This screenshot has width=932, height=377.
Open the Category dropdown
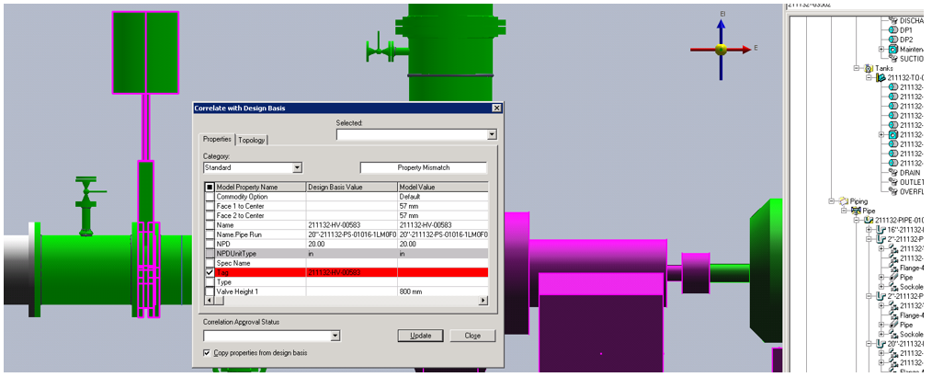(x=297, y=168)
